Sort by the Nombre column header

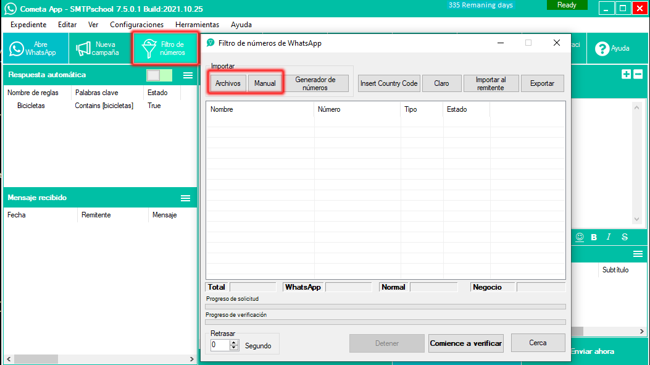click(x=260, y=109)
